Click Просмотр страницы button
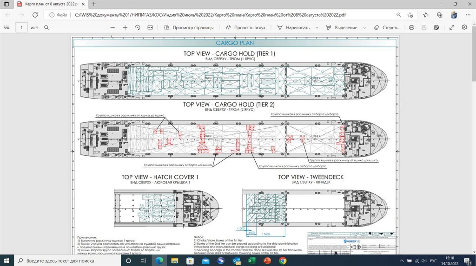Screen dimensions: 476x266 coord(189,27)
